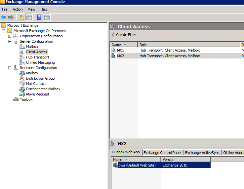Click the owa virtual directory icon
Screen dimensions: 244x189
pos(115,165)
